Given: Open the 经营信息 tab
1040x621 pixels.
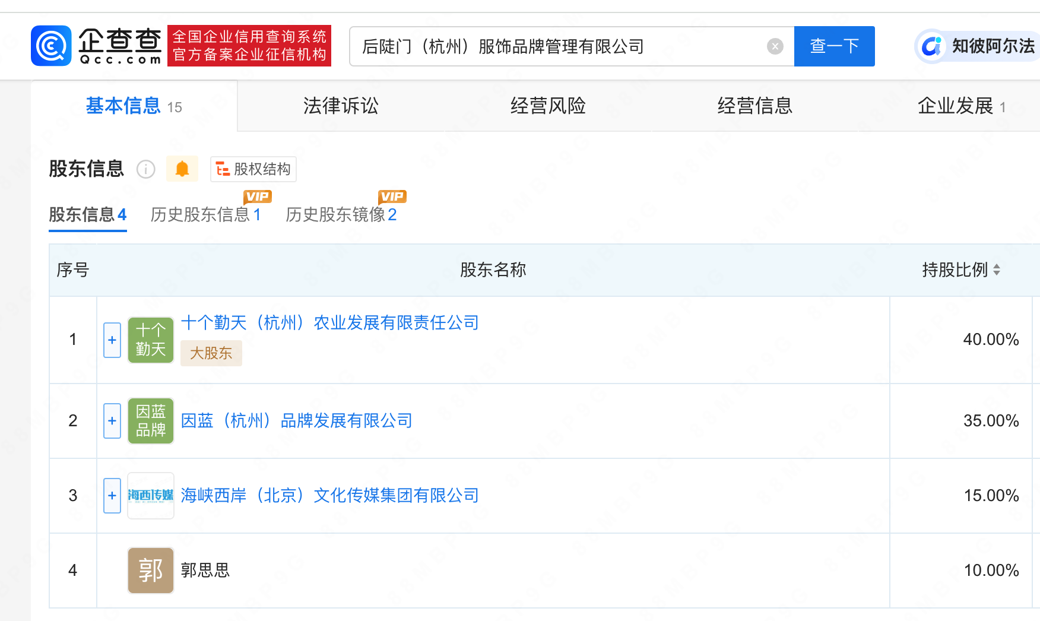Looking at the screenshot, I should pos(754,106).
